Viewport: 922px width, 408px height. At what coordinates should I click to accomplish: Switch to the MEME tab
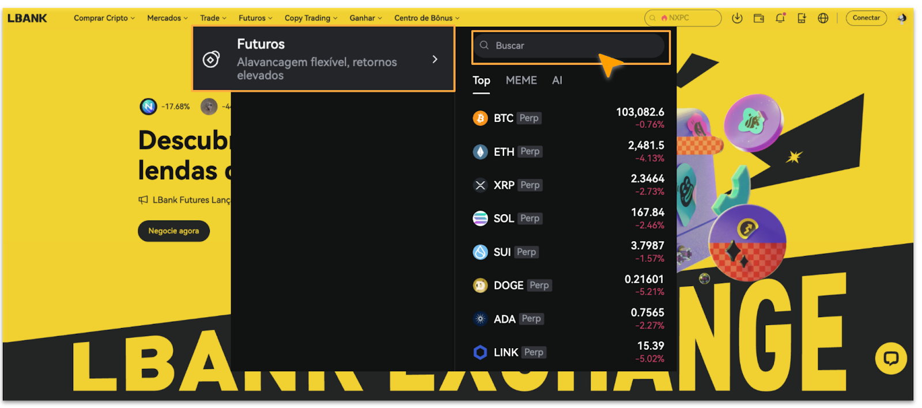click(x=521, y=81)
